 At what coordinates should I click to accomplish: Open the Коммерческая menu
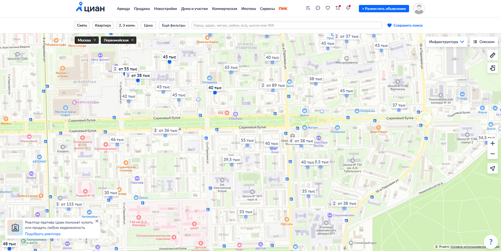224,9
